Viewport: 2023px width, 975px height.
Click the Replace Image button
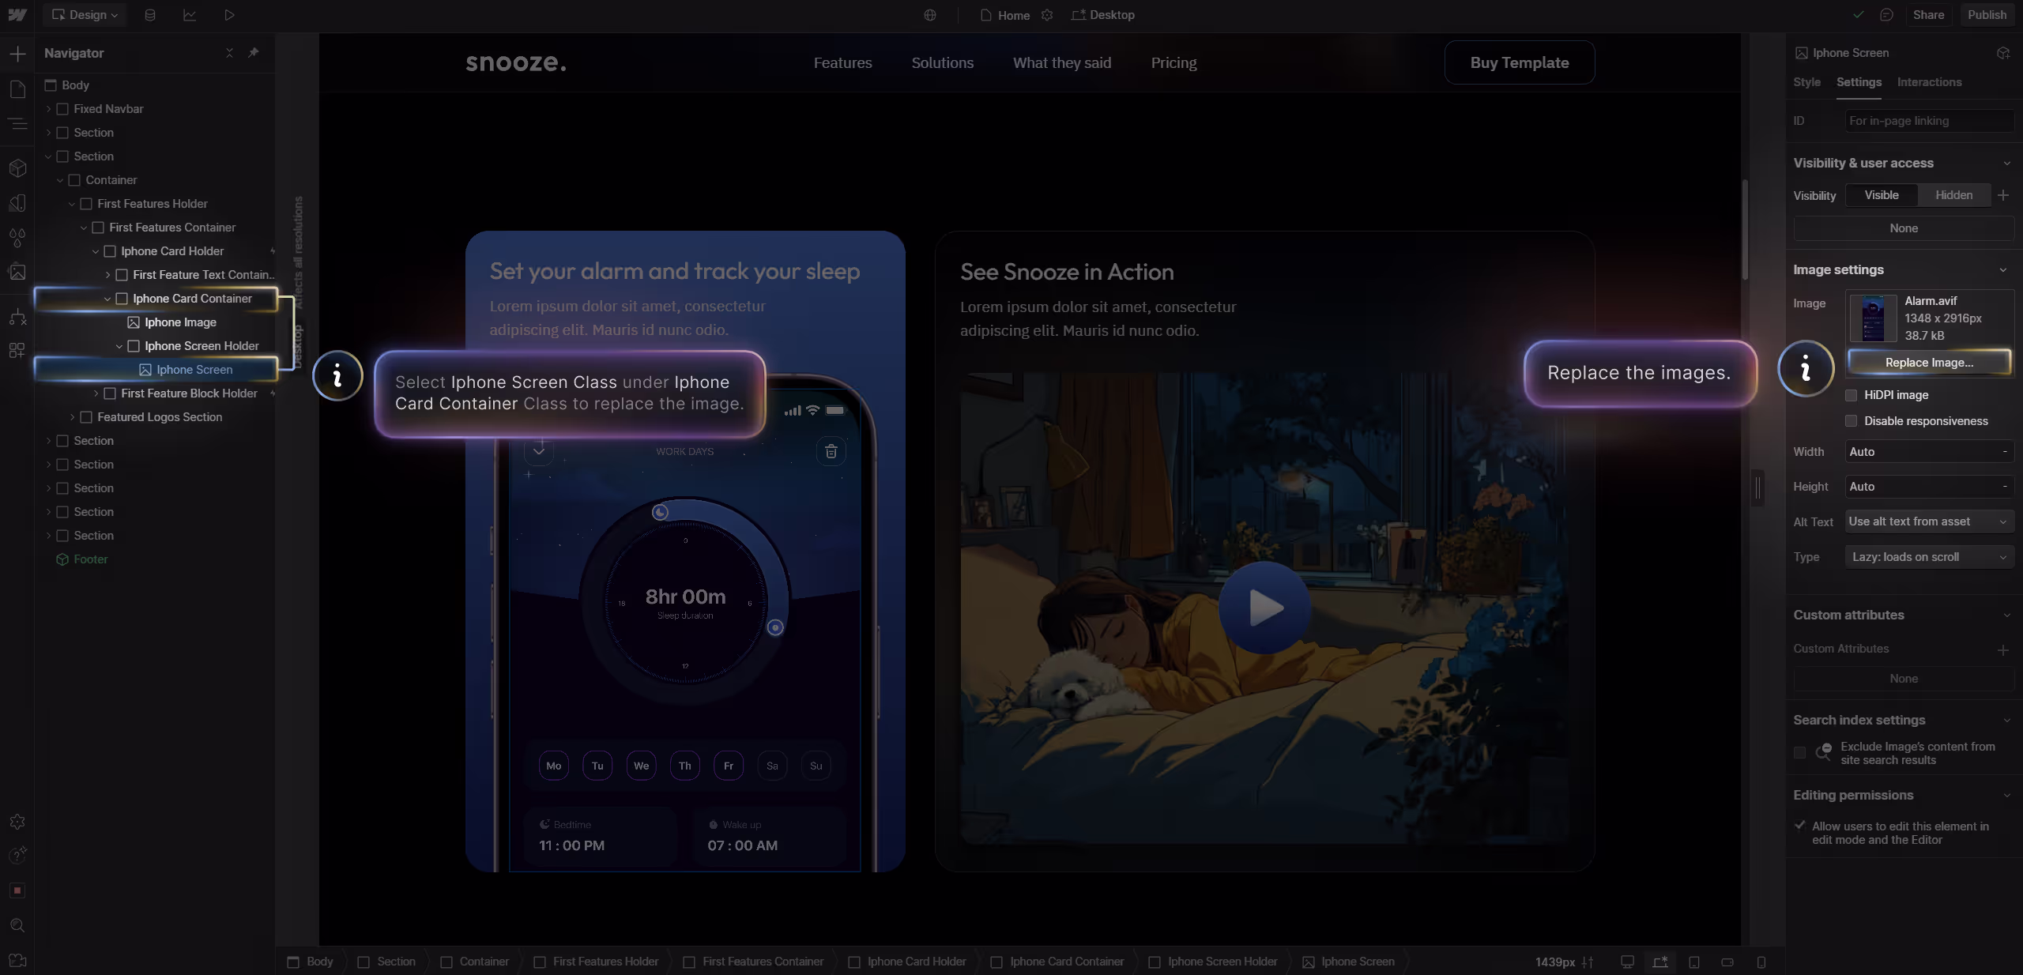(x=1928, y=363)
